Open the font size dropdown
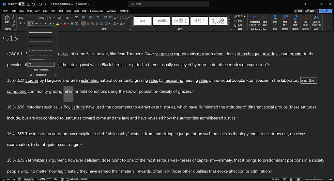Image resolution: width=334 pixels, height=181 pixels. tap(46, 18)
